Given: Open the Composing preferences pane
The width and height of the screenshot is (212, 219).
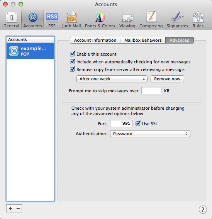Looking at the screenshot, I should 151,20.
